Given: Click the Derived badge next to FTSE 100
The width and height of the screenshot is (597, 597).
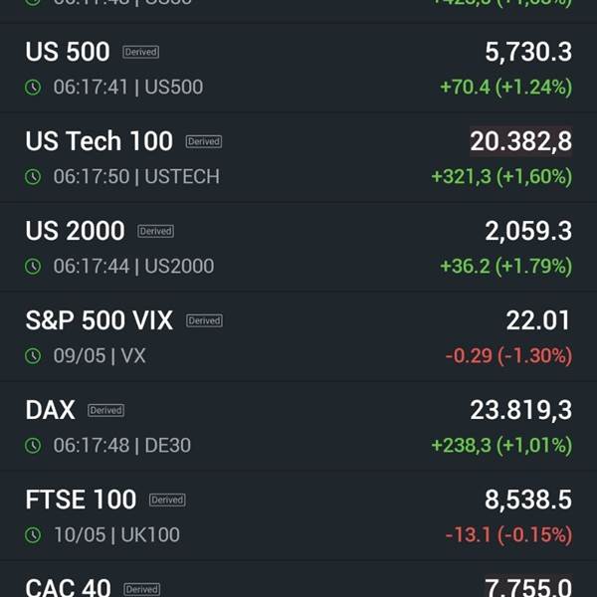Looking at the screenshot, I should pos(167,499).
